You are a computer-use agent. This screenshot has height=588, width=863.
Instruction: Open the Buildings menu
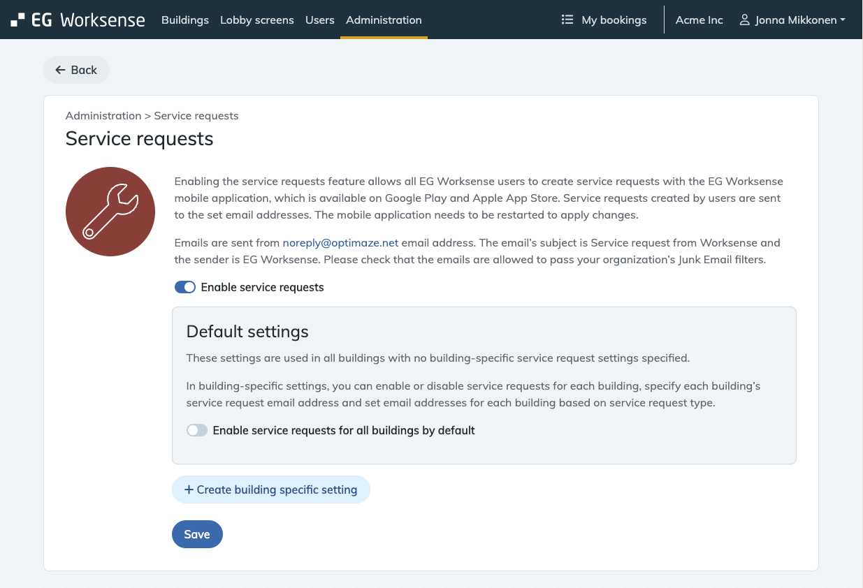pyautogui.click(x=185, y=20)
